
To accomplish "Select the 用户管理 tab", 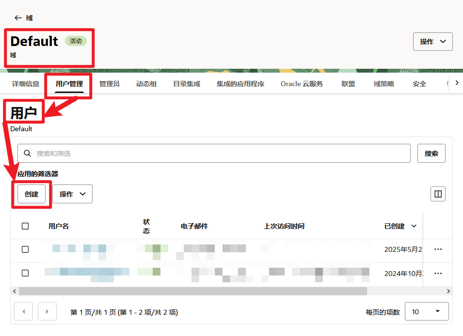I will coord(69,84).
